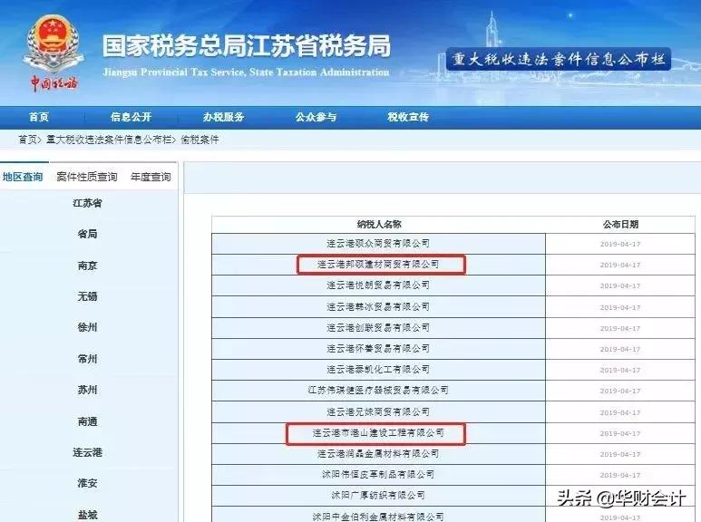Click the date for 连云港邦硕建材商贸有限公司
The image size is (701, 522).
click(x=620, y=265)
